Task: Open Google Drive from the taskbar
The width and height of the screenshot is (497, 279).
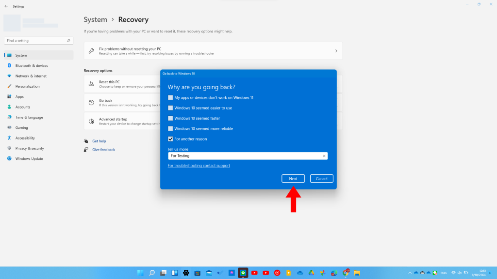Action: (x=311, y=273)
